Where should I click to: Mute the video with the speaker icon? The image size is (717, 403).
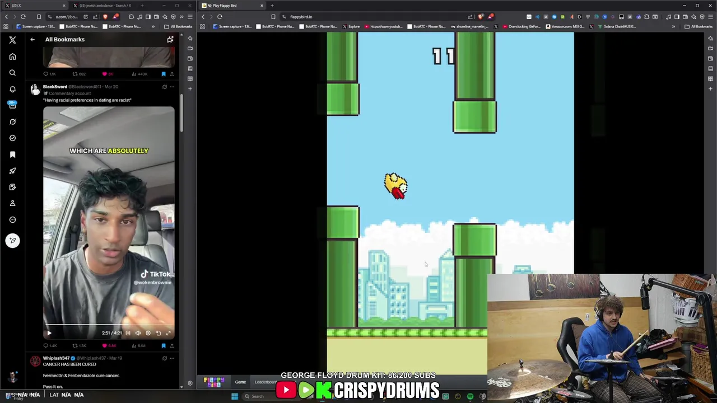[138, 333]
